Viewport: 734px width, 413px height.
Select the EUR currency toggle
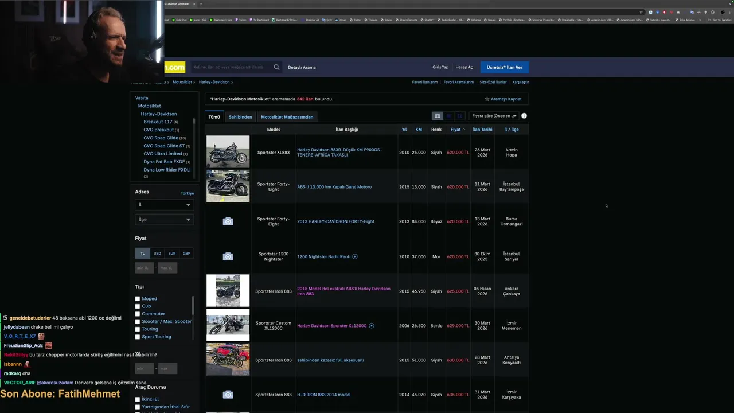click(x=172, y=253)
